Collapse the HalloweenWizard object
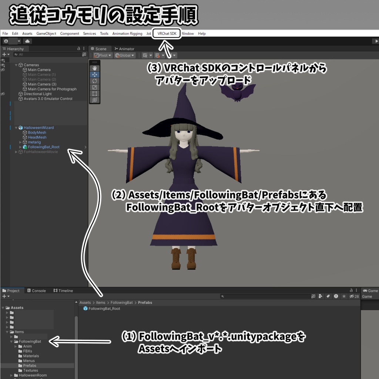This screenshot has width=379, height=379. pyautogui.click(x=16, y=128)
